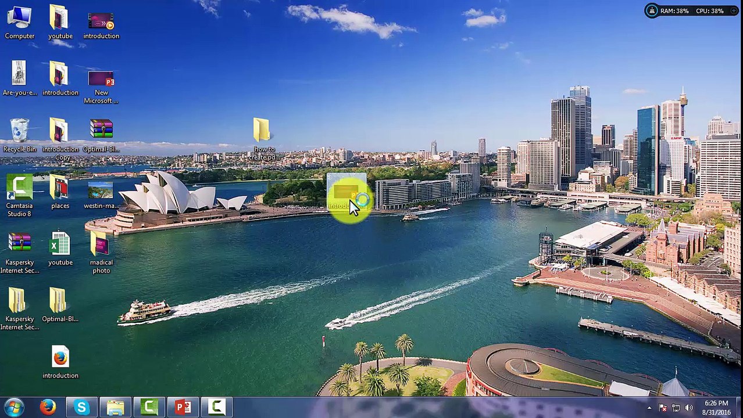Open the Recycle Bin

19,131
